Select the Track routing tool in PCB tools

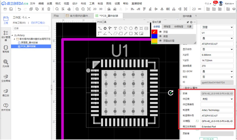100,28
